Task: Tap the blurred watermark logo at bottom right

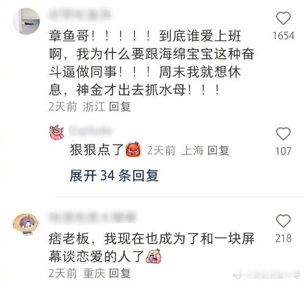Action: [x=267, y=274]
